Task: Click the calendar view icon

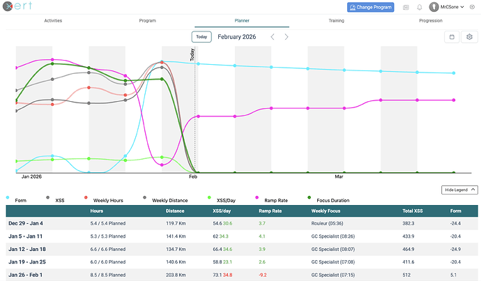Action: (x=452, y=36)
